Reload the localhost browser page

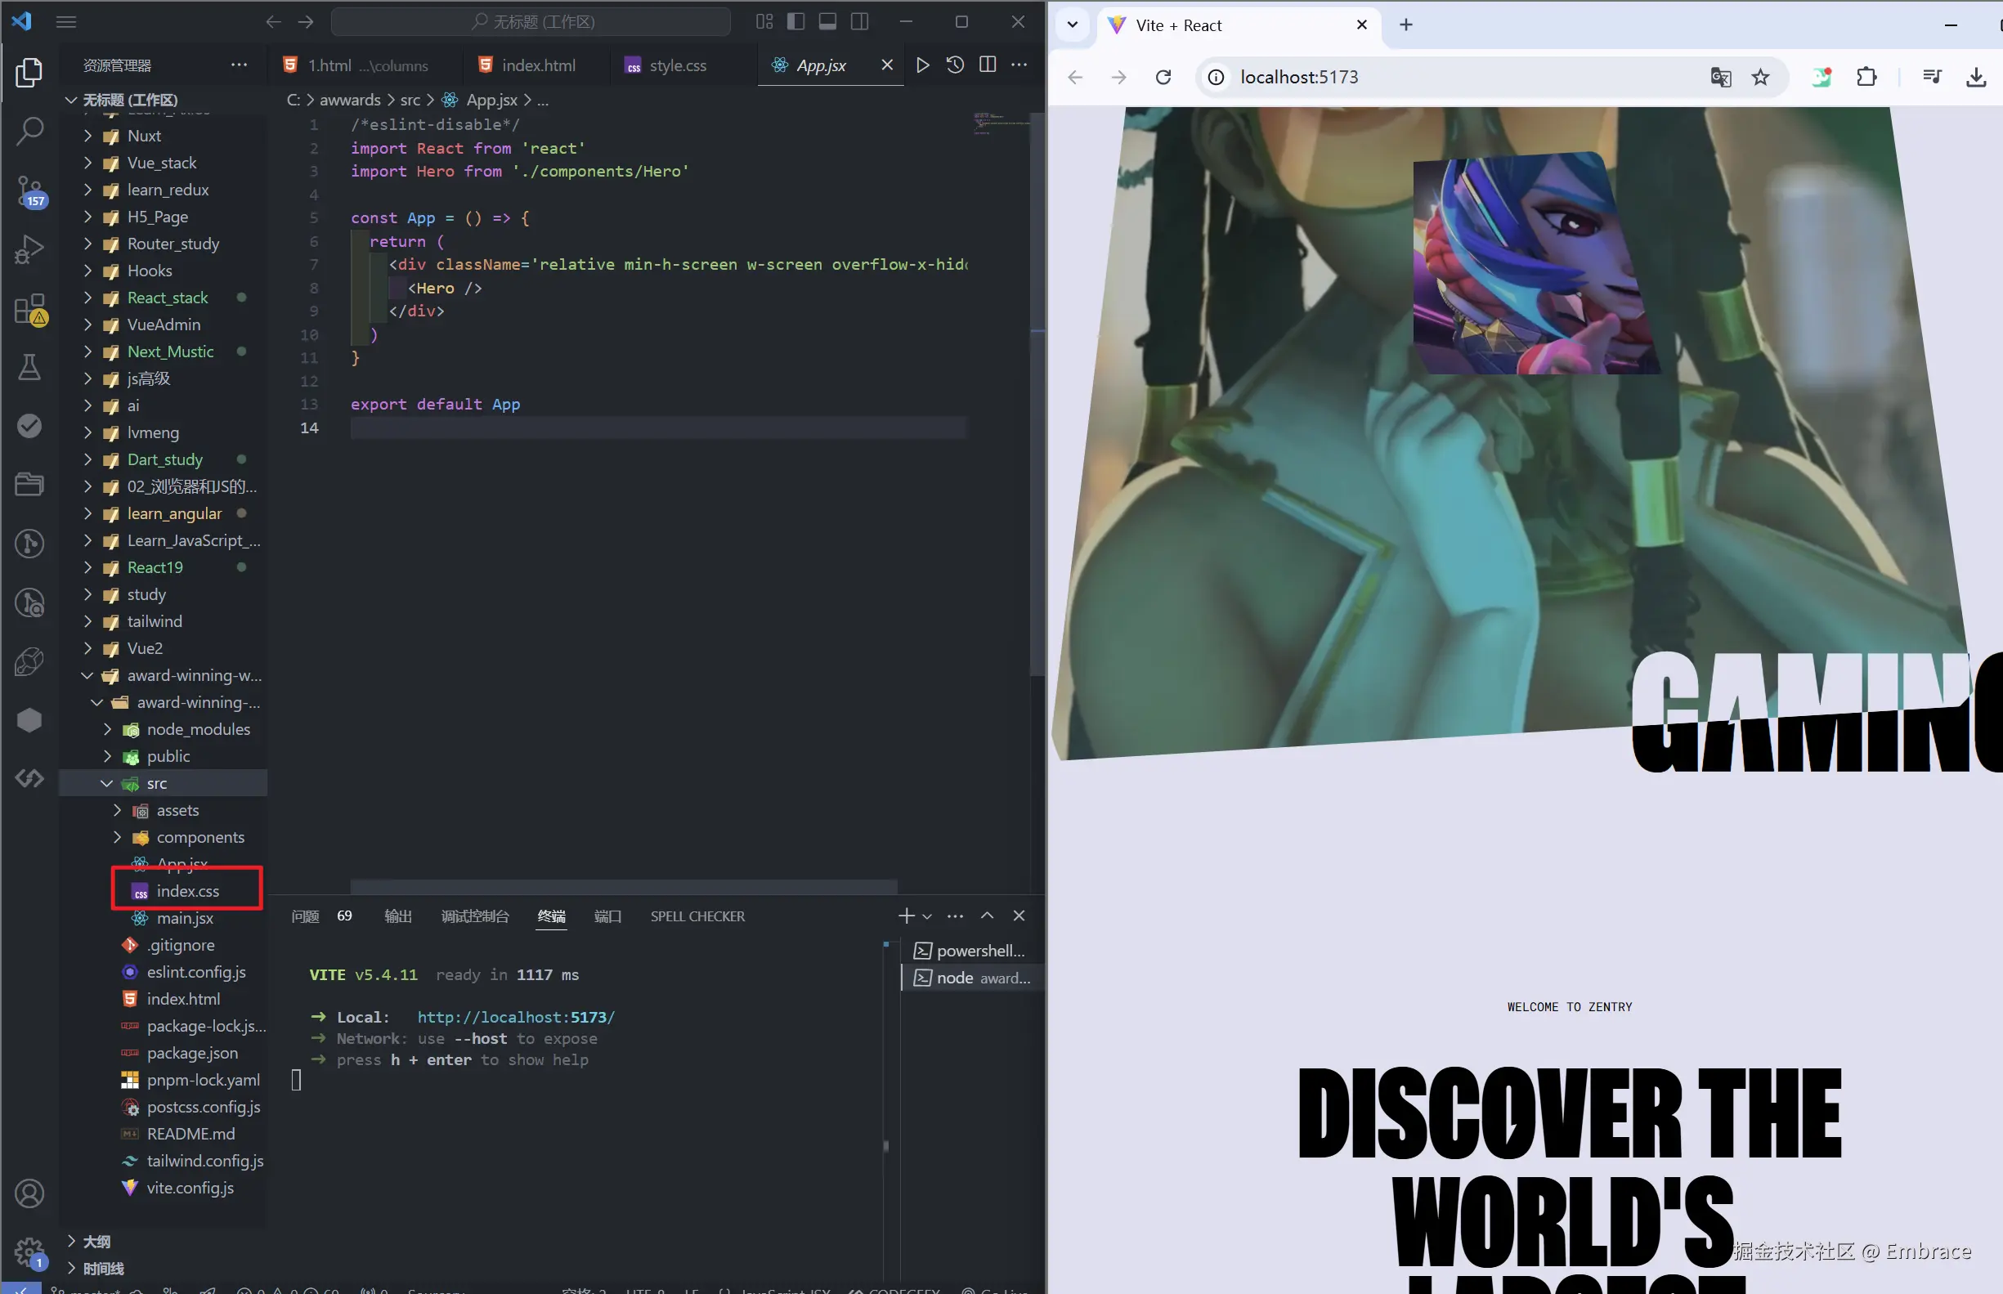1163,78
